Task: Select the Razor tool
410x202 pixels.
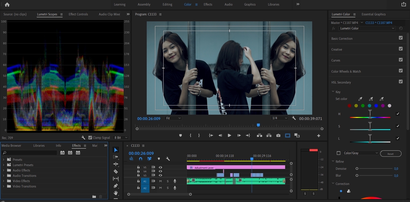Action: coord(116,171)
